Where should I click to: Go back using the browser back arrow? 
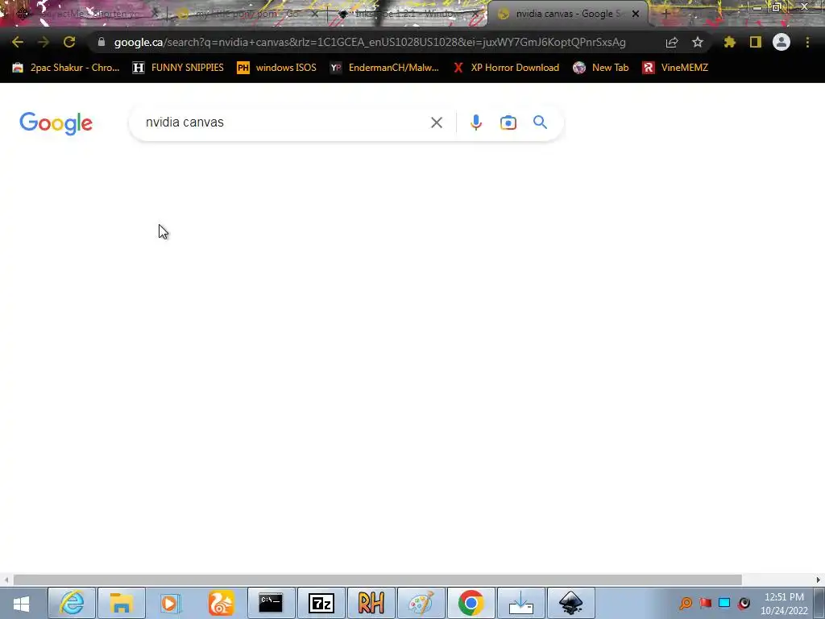tap(18, 42)
